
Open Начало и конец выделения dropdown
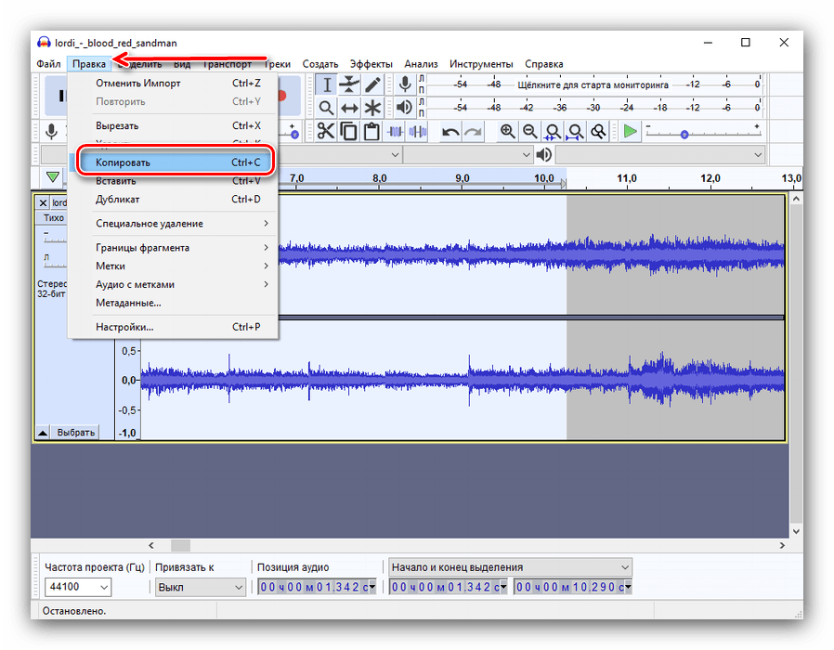click(x=510, y=567)
